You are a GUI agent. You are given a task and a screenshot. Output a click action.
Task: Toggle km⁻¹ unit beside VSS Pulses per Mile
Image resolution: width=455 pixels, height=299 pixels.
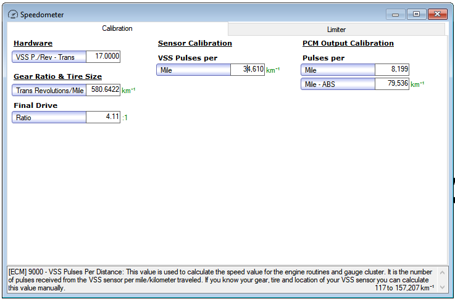(x=273, y=70)
